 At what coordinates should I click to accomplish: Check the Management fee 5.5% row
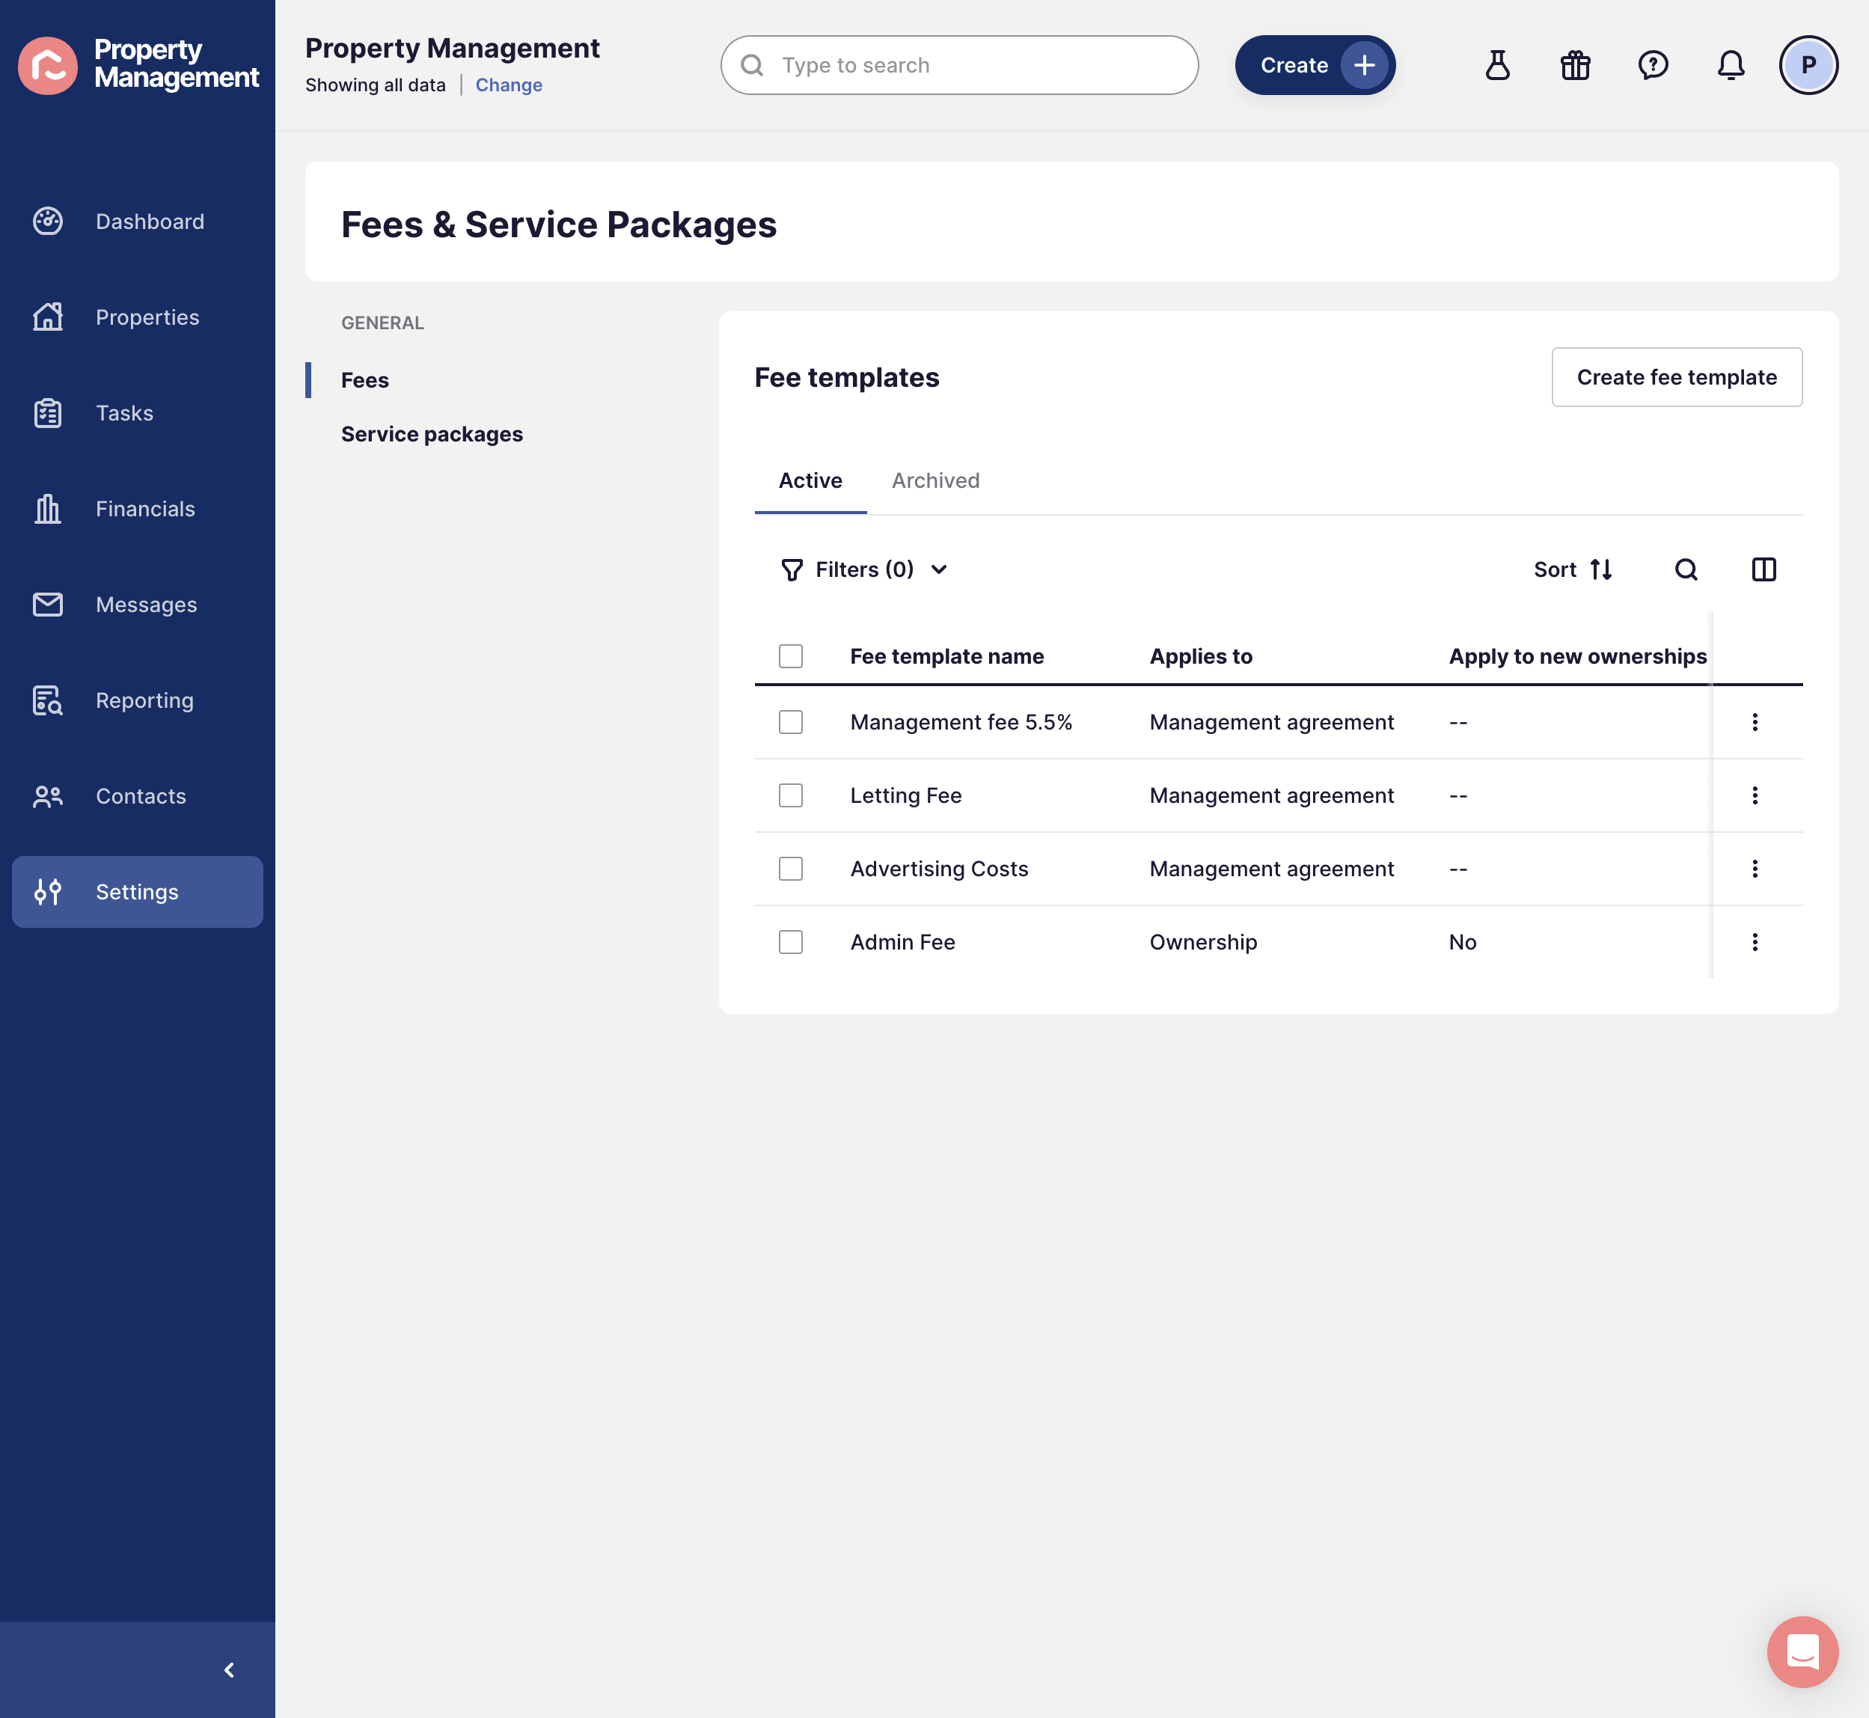pos(791,722)
